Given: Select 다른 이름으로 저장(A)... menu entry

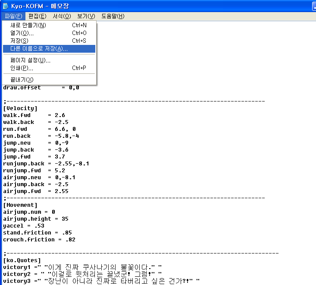Looking at the screenshot, I should (x=49, y=49).
